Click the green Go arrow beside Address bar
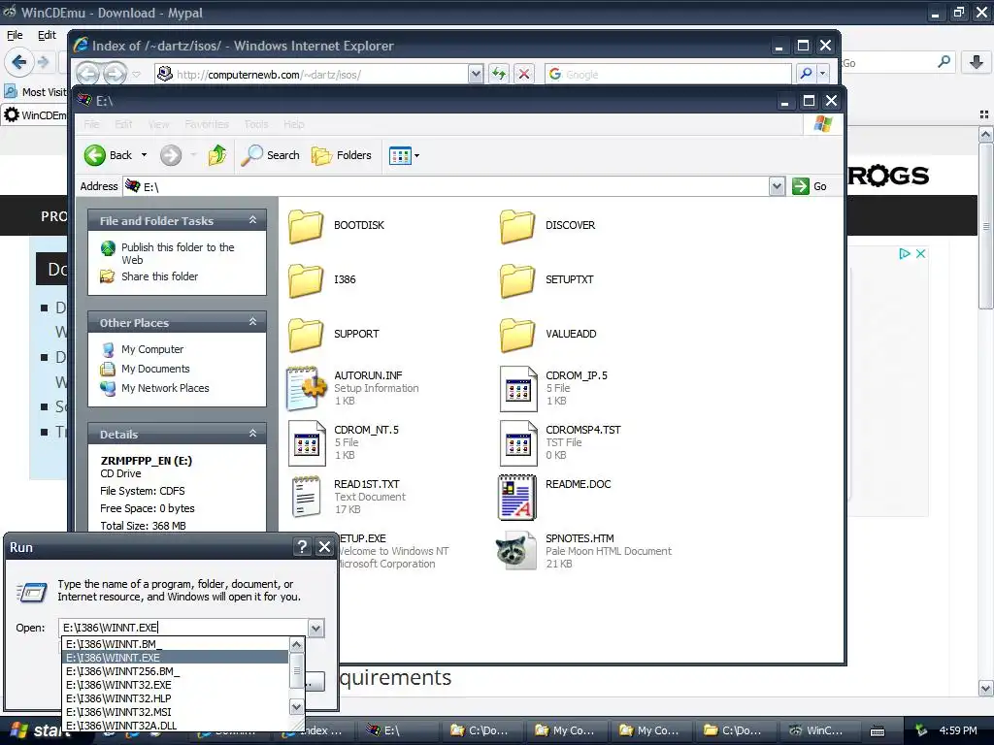 click(801, 186)
